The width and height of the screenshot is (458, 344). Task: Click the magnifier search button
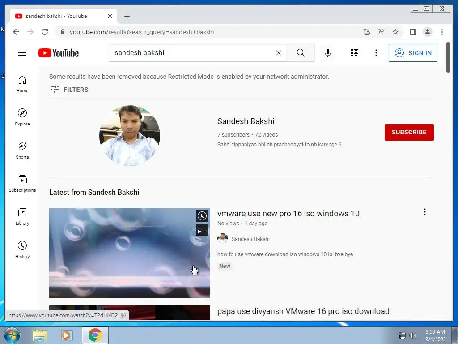point(301,53)
